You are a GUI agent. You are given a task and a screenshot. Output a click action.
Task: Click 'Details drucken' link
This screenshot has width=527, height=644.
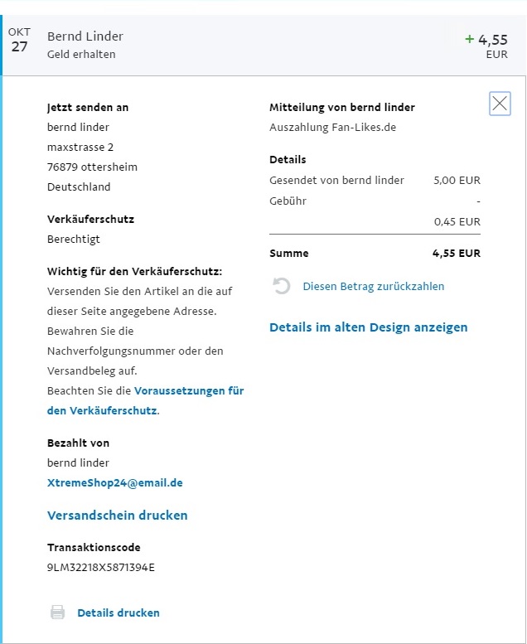coord(118,613)
